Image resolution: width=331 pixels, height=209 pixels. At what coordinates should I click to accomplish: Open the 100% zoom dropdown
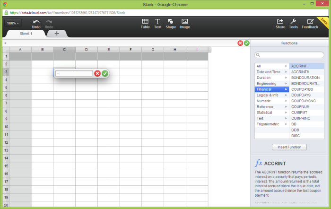pos(13,23)
